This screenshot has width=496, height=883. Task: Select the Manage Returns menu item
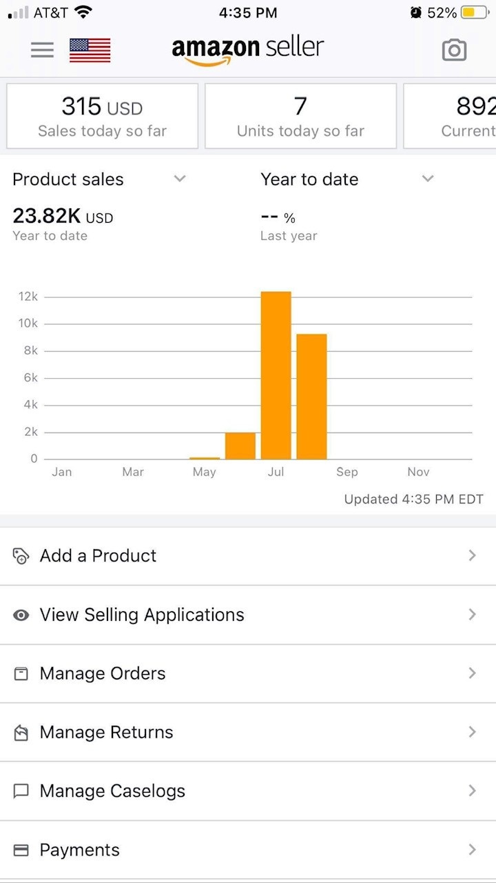pos(107,732)
